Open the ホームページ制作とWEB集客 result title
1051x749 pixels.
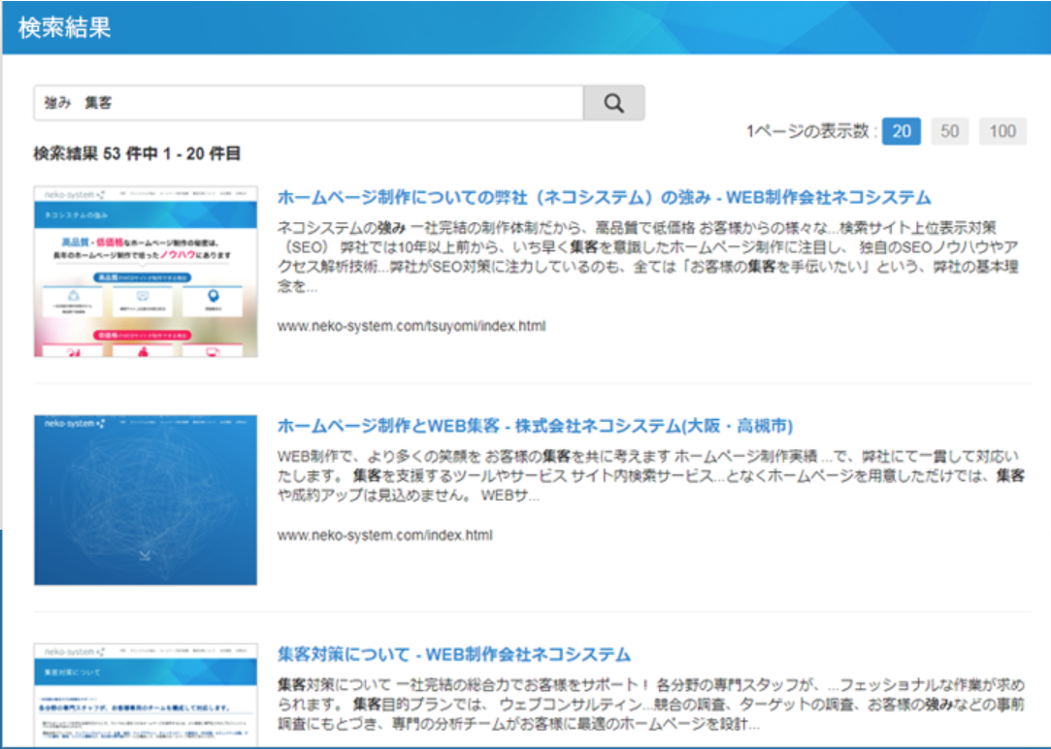[535, 427]
